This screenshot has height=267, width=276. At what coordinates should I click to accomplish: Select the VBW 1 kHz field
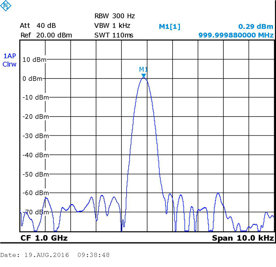coord(113,26)
